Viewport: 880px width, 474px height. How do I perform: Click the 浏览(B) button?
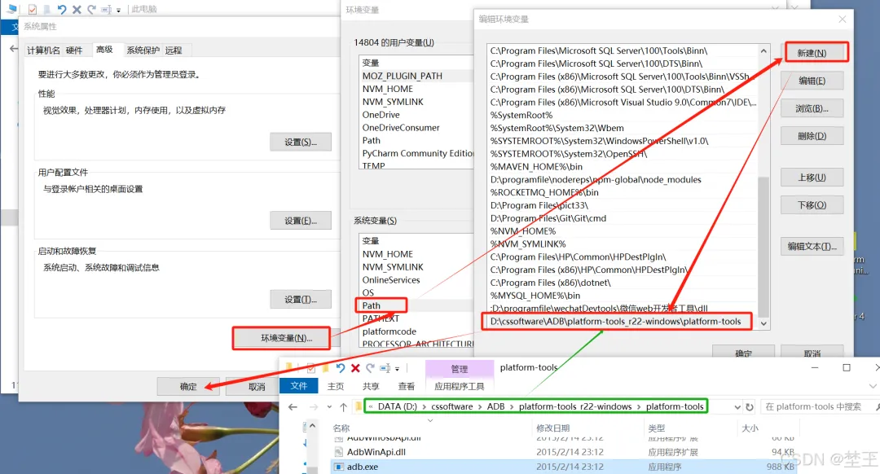point(812,108)
